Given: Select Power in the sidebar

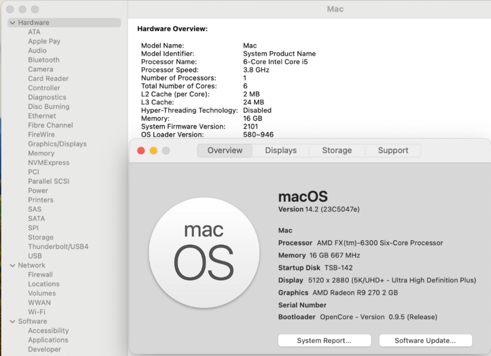Looking at the screenshot, I should pyautogui.click(x=38, y=191).
